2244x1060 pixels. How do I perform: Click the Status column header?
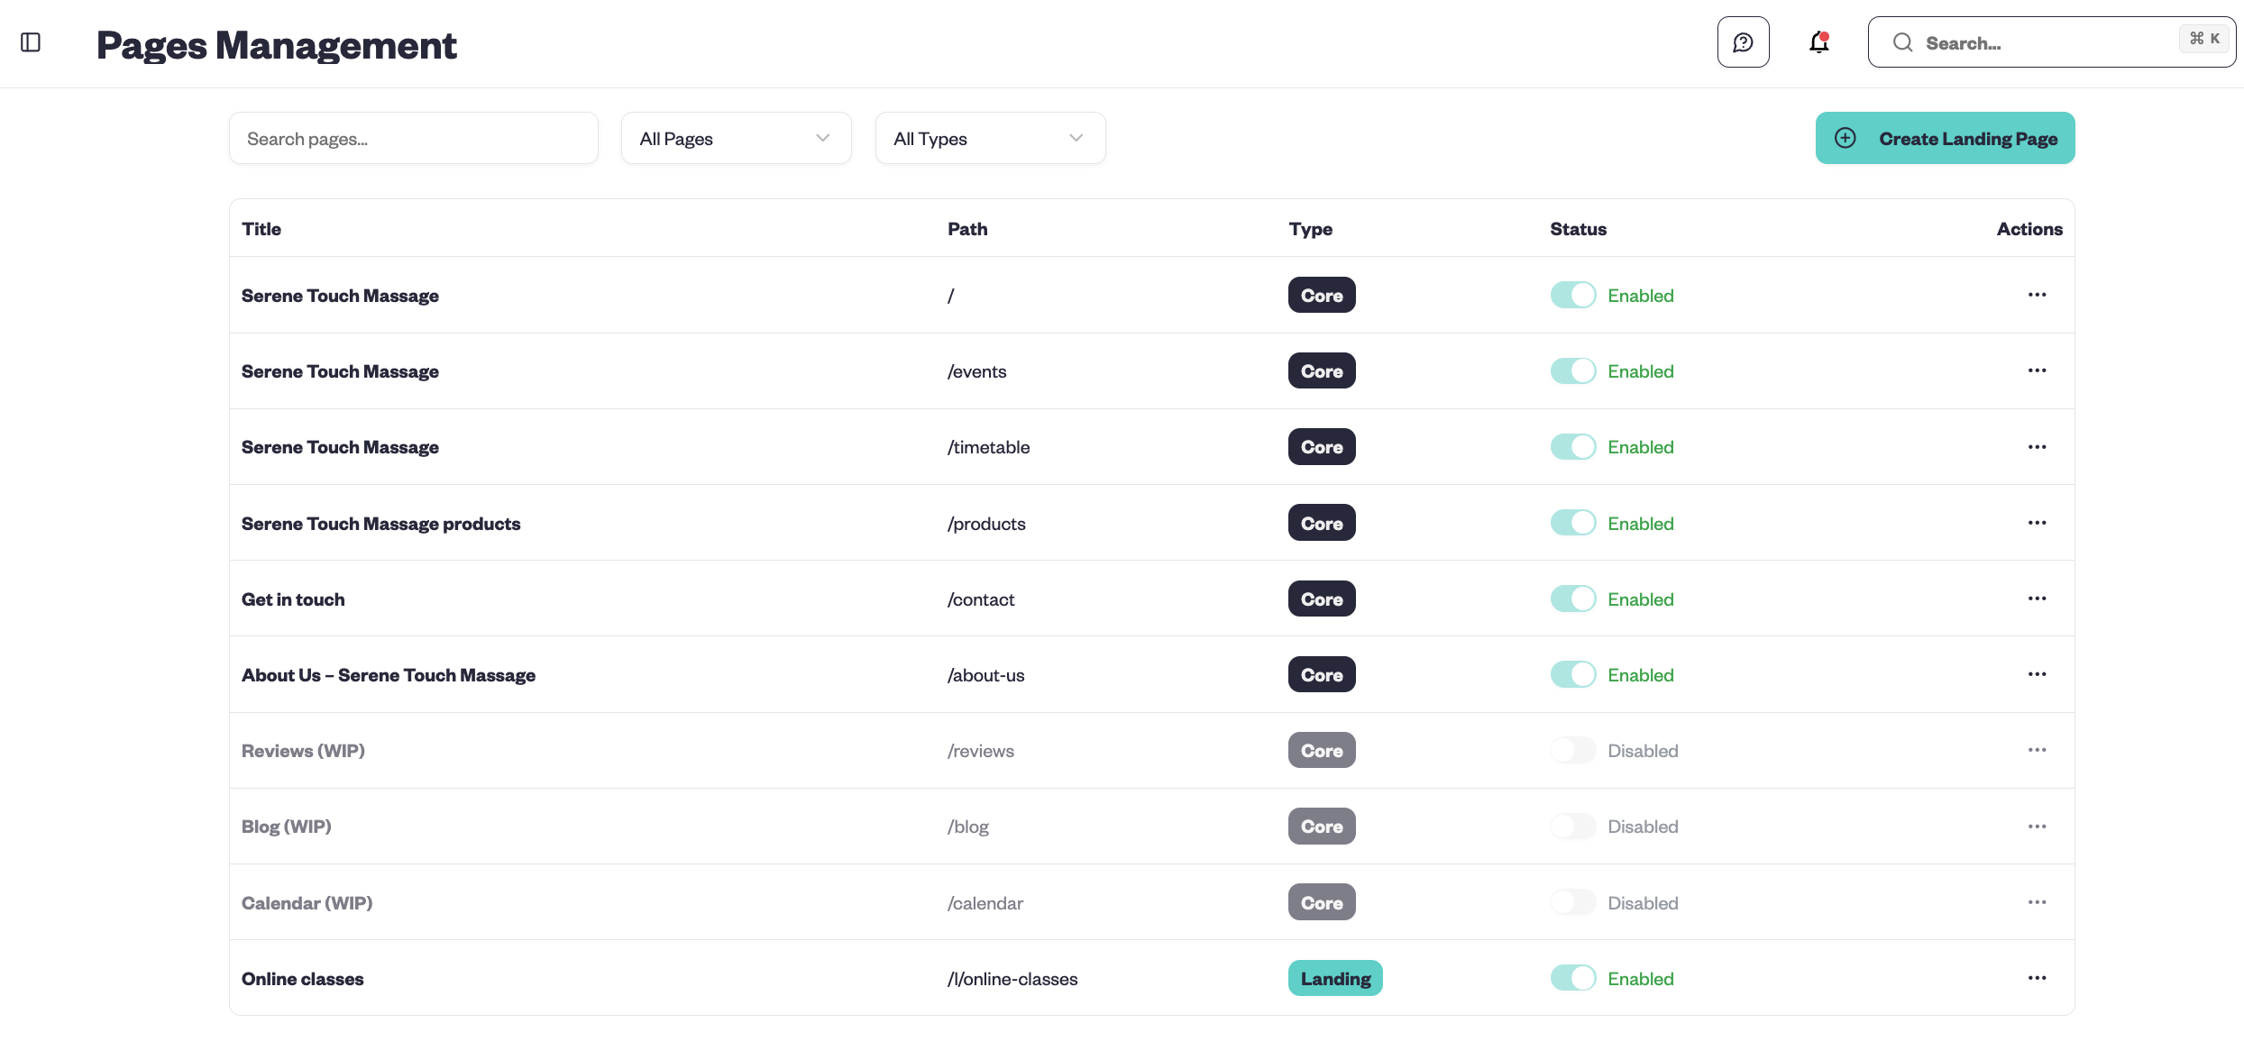click(x=1578, y=229)
